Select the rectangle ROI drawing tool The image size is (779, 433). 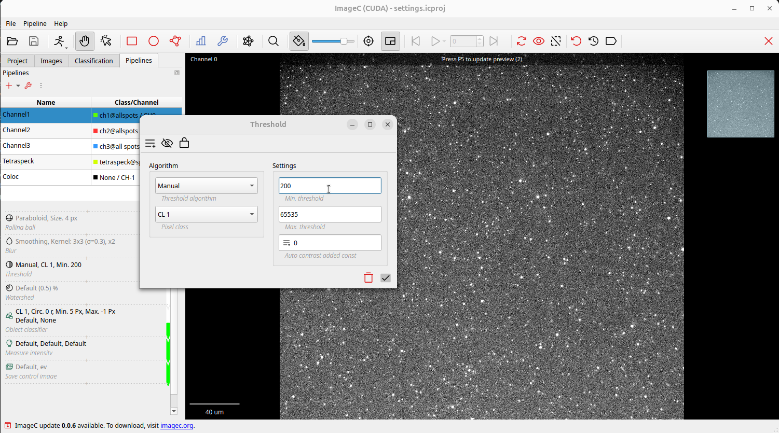(132, 41)
